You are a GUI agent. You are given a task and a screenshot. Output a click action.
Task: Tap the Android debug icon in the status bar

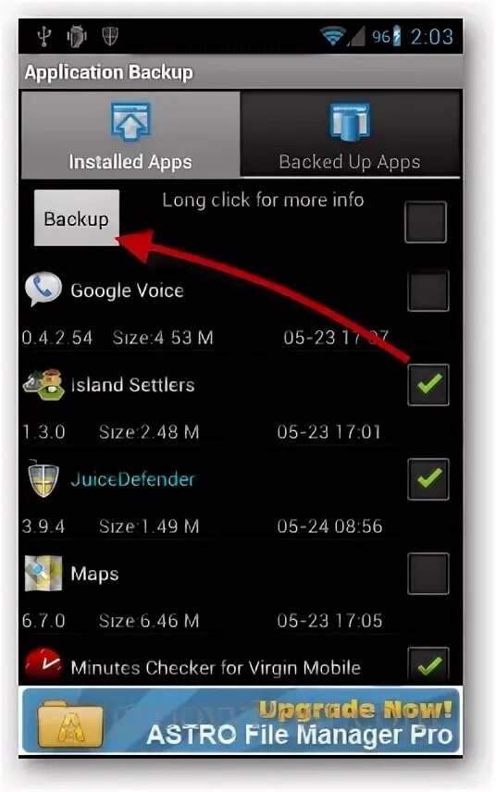76,36
